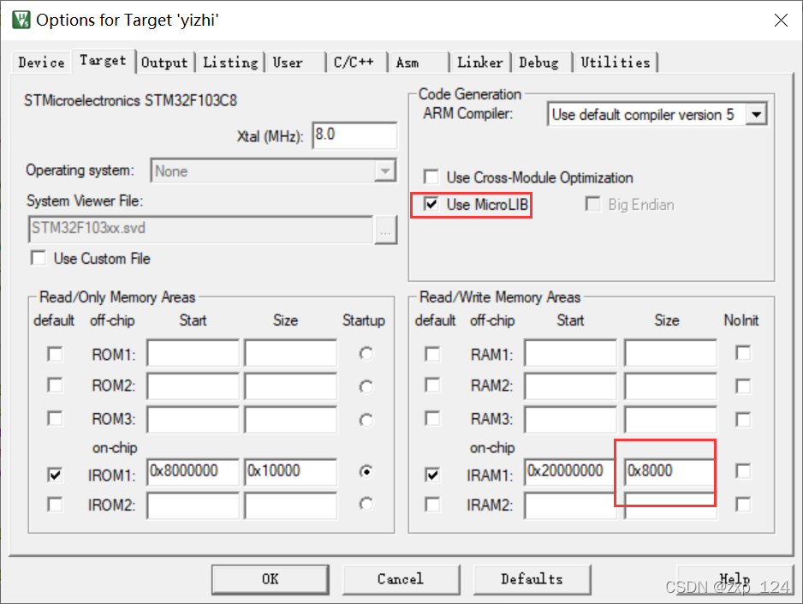Toggle the IROM1 default checkbox
The width and height of the screenshot is (803, 604).
(x=55, y=475)
